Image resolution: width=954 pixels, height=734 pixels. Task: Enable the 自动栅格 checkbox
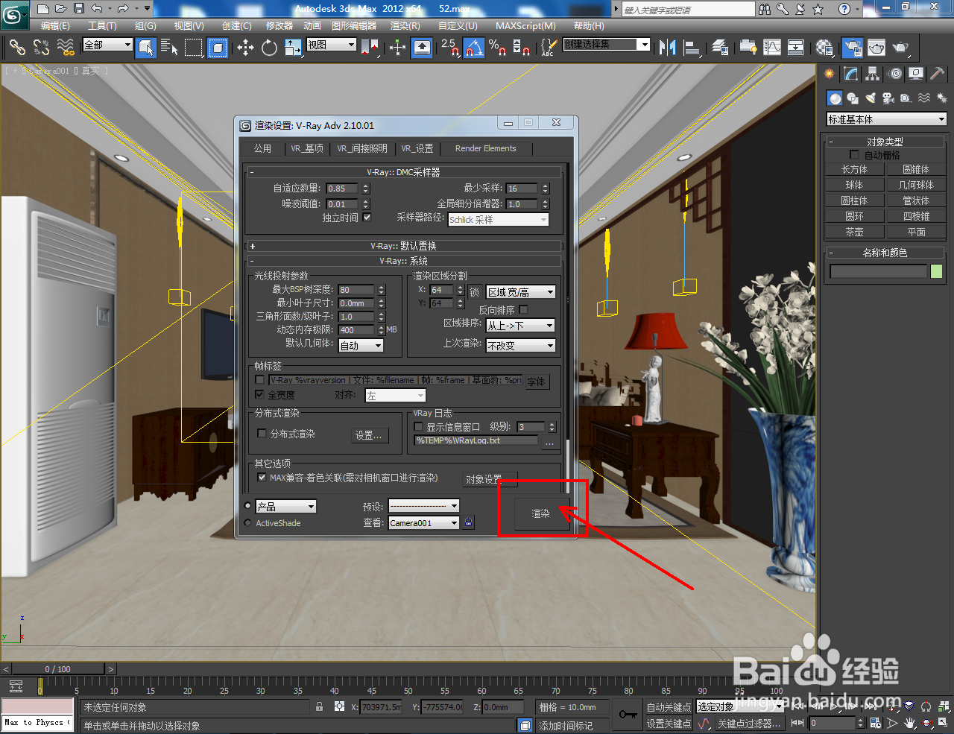click(855, 154)
